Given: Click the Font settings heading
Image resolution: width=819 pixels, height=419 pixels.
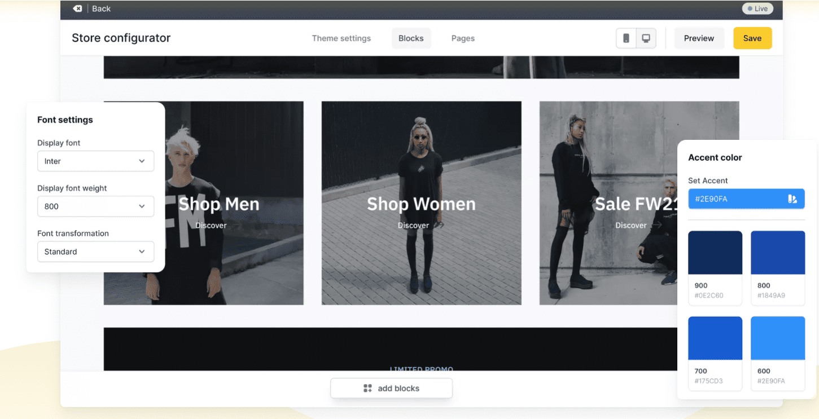Looking at the screenshot, I should pyautogui.click(x=65, y=120).
